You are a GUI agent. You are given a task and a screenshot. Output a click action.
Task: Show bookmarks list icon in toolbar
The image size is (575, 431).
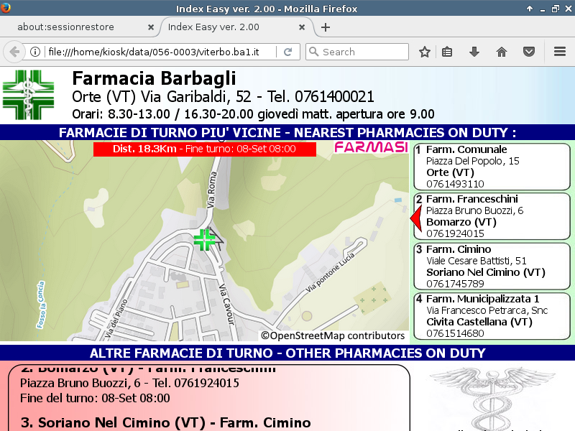447,52
